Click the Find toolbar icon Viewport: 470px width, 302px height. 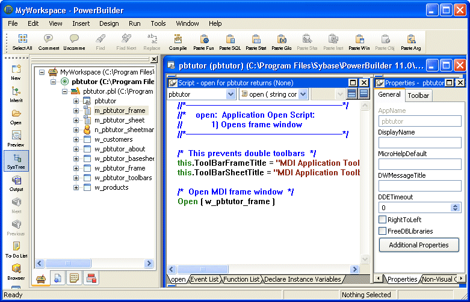click(x=100, y=42)
